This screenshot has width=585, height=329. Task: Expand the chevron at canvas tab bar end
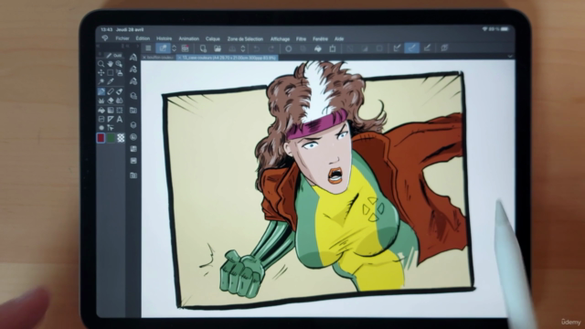(x=510, y=57)
